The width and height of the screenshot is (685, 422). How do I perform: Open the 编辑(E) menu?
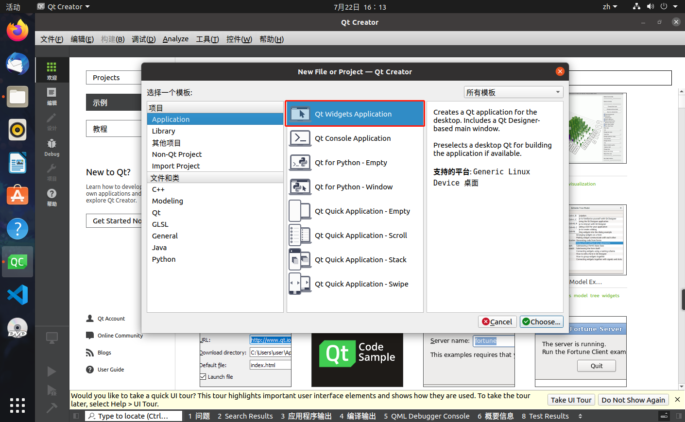pyautogui.click(x=82, y=39)
